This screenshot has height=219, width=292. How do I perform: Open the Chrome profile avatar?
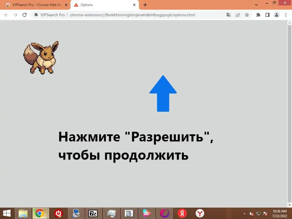[x=277, y=15]
